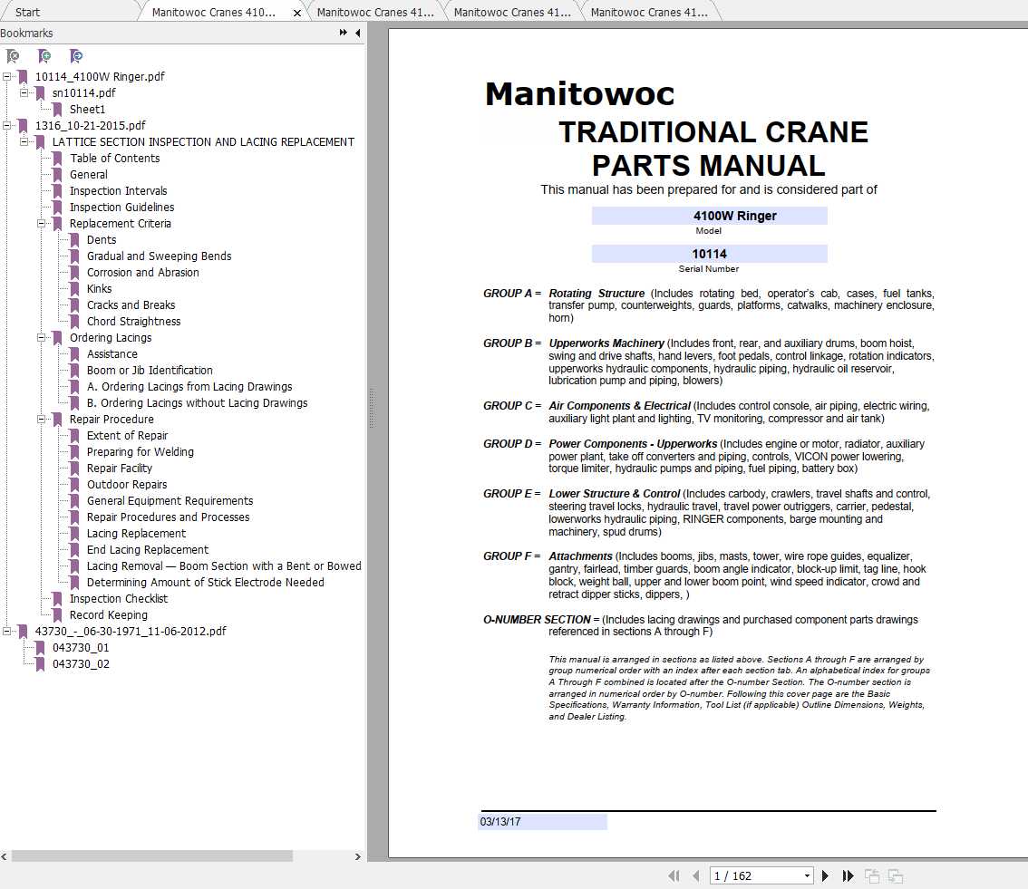The image size is (1028, 889).
Task: Click the go-to-bookmark arrow icon
Action: point(76,56)
